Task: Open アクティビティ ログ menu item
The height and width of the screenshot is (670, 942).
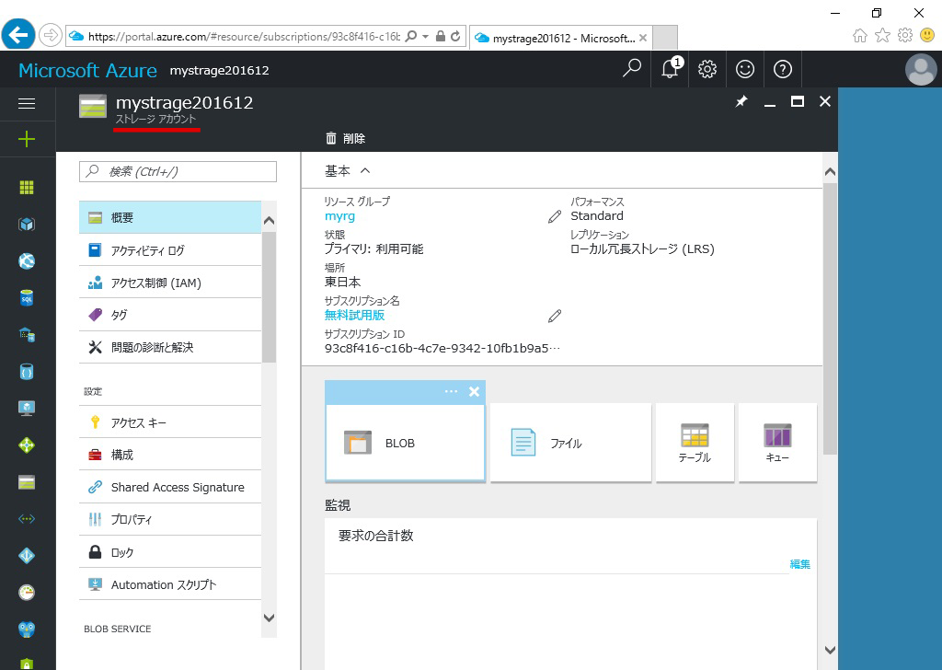Action: 170,250
